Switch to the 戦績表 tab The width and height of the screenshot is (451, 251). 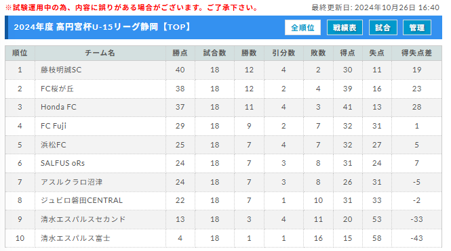[345, 28]
